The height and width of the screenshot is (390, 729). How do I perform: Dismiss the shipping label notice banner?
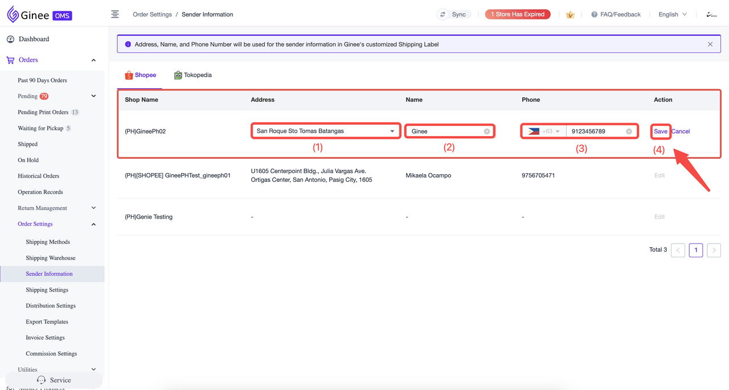(x=710, y=44)
